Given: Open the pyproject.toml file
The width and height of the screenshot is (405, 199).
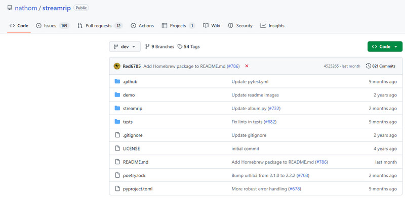Looking at the screenshot, I should coord(138,189).
